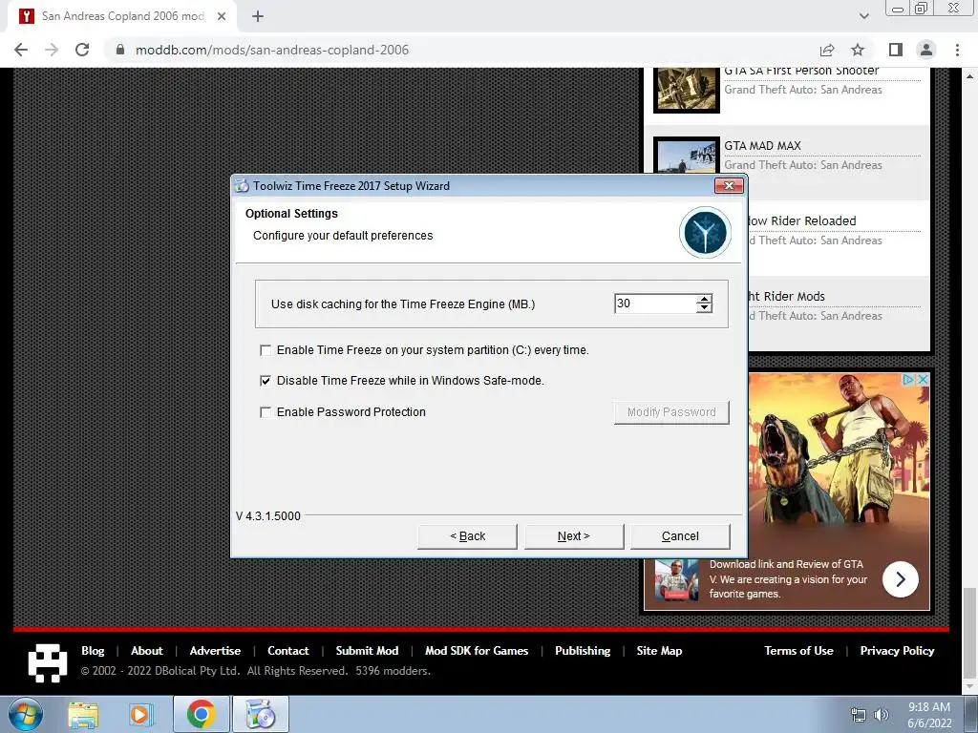This screenshot has height=733, width=978.
Task: Bookmark this page with the star icon
Action: pos(859,50)
